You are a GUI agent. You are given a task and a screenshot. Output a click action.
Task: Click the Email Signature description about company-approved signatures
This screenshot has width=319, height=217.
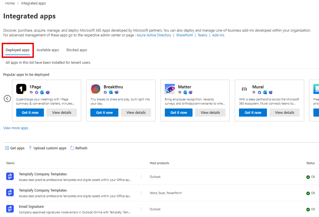pyautogui.click(x=75, y=212)
